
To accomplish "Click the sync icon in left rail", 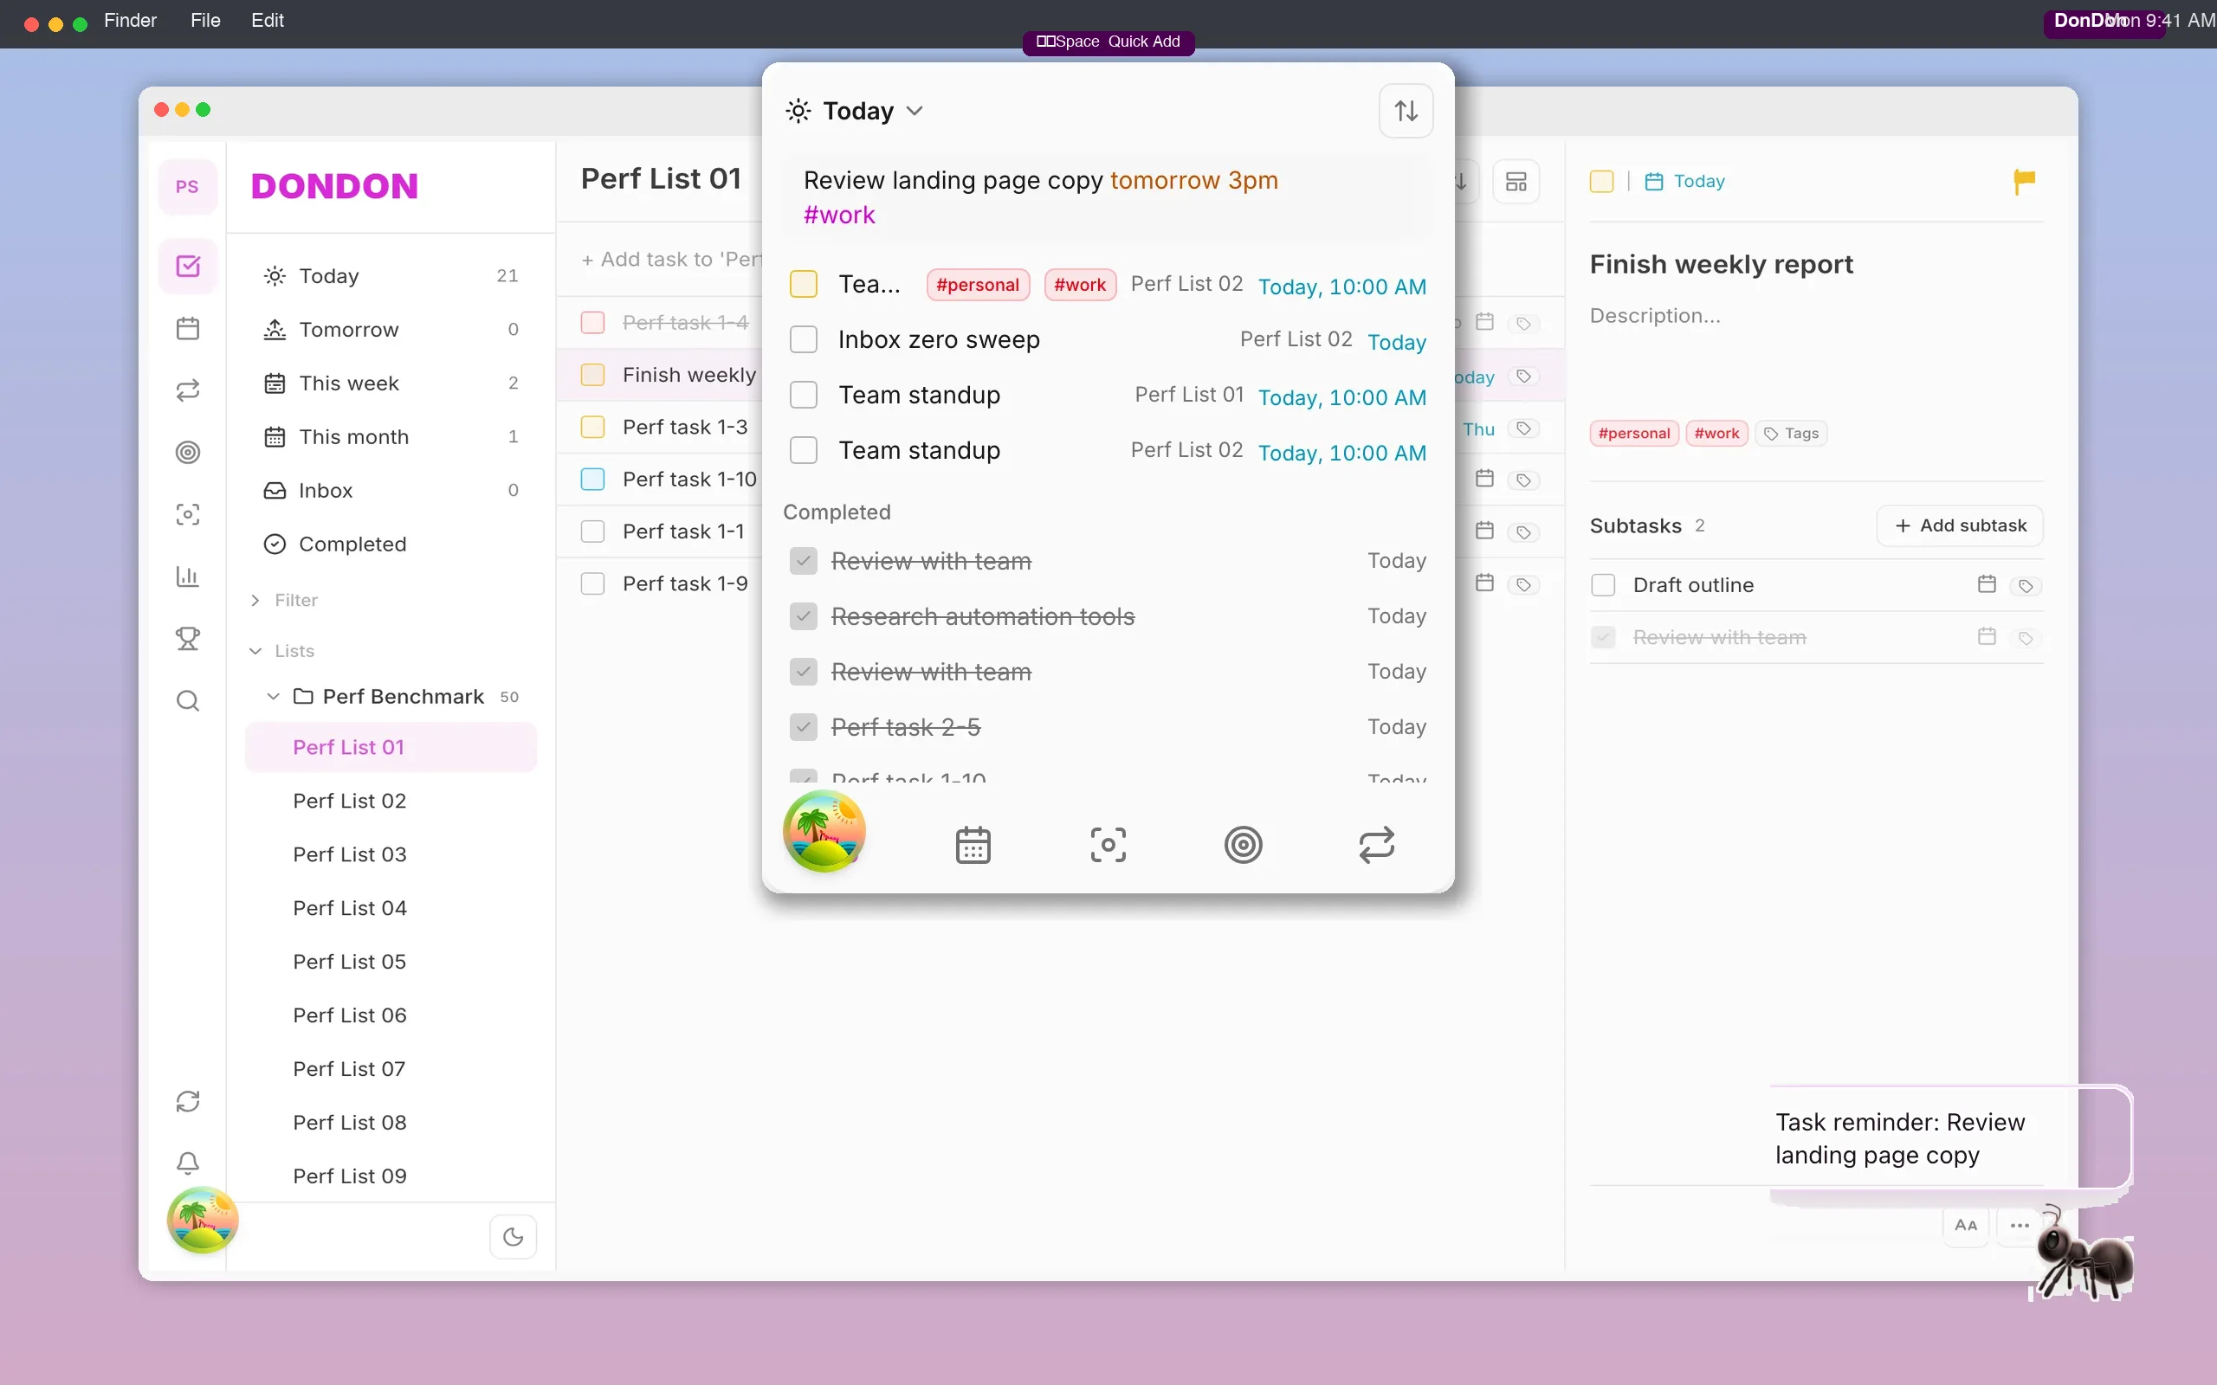I will [188, 1101].
